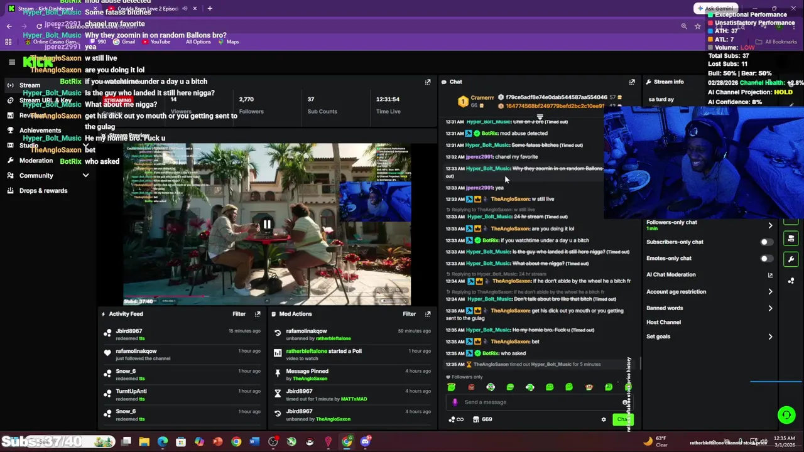This screenshot has width=804, height=452.
Task: Pop out the Activity Feed panel
Action: click(x=258, y=314)
